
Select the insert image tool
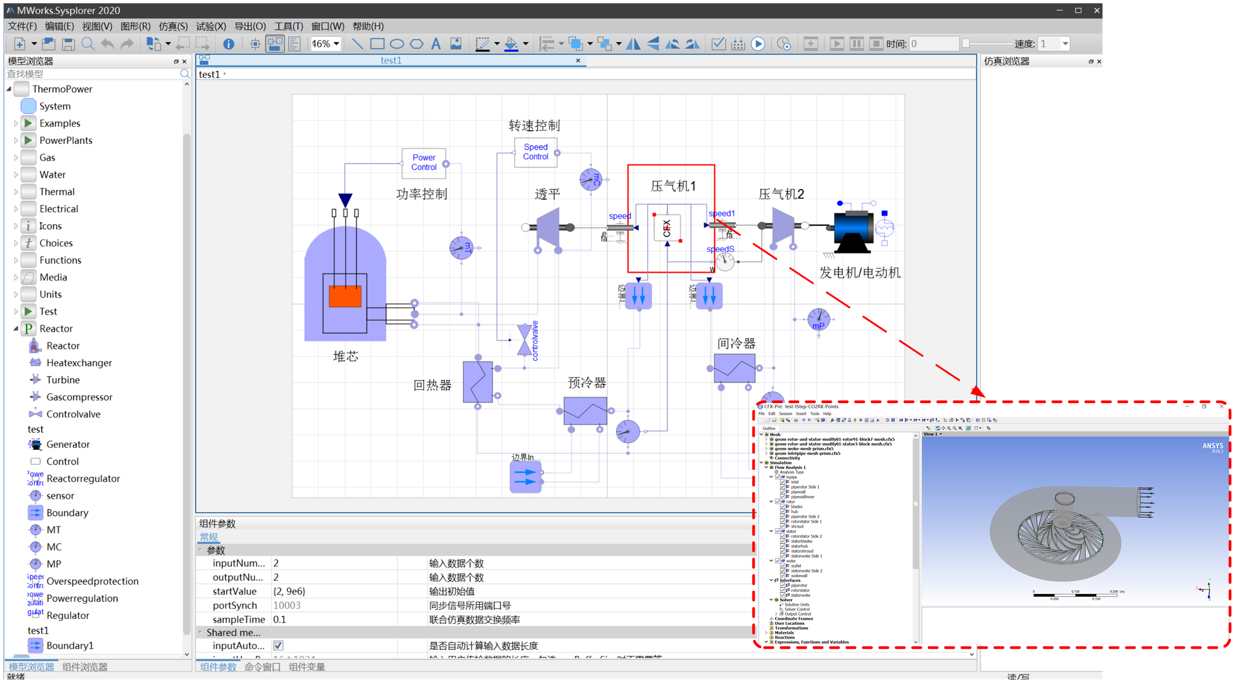(x=455, y=44)
